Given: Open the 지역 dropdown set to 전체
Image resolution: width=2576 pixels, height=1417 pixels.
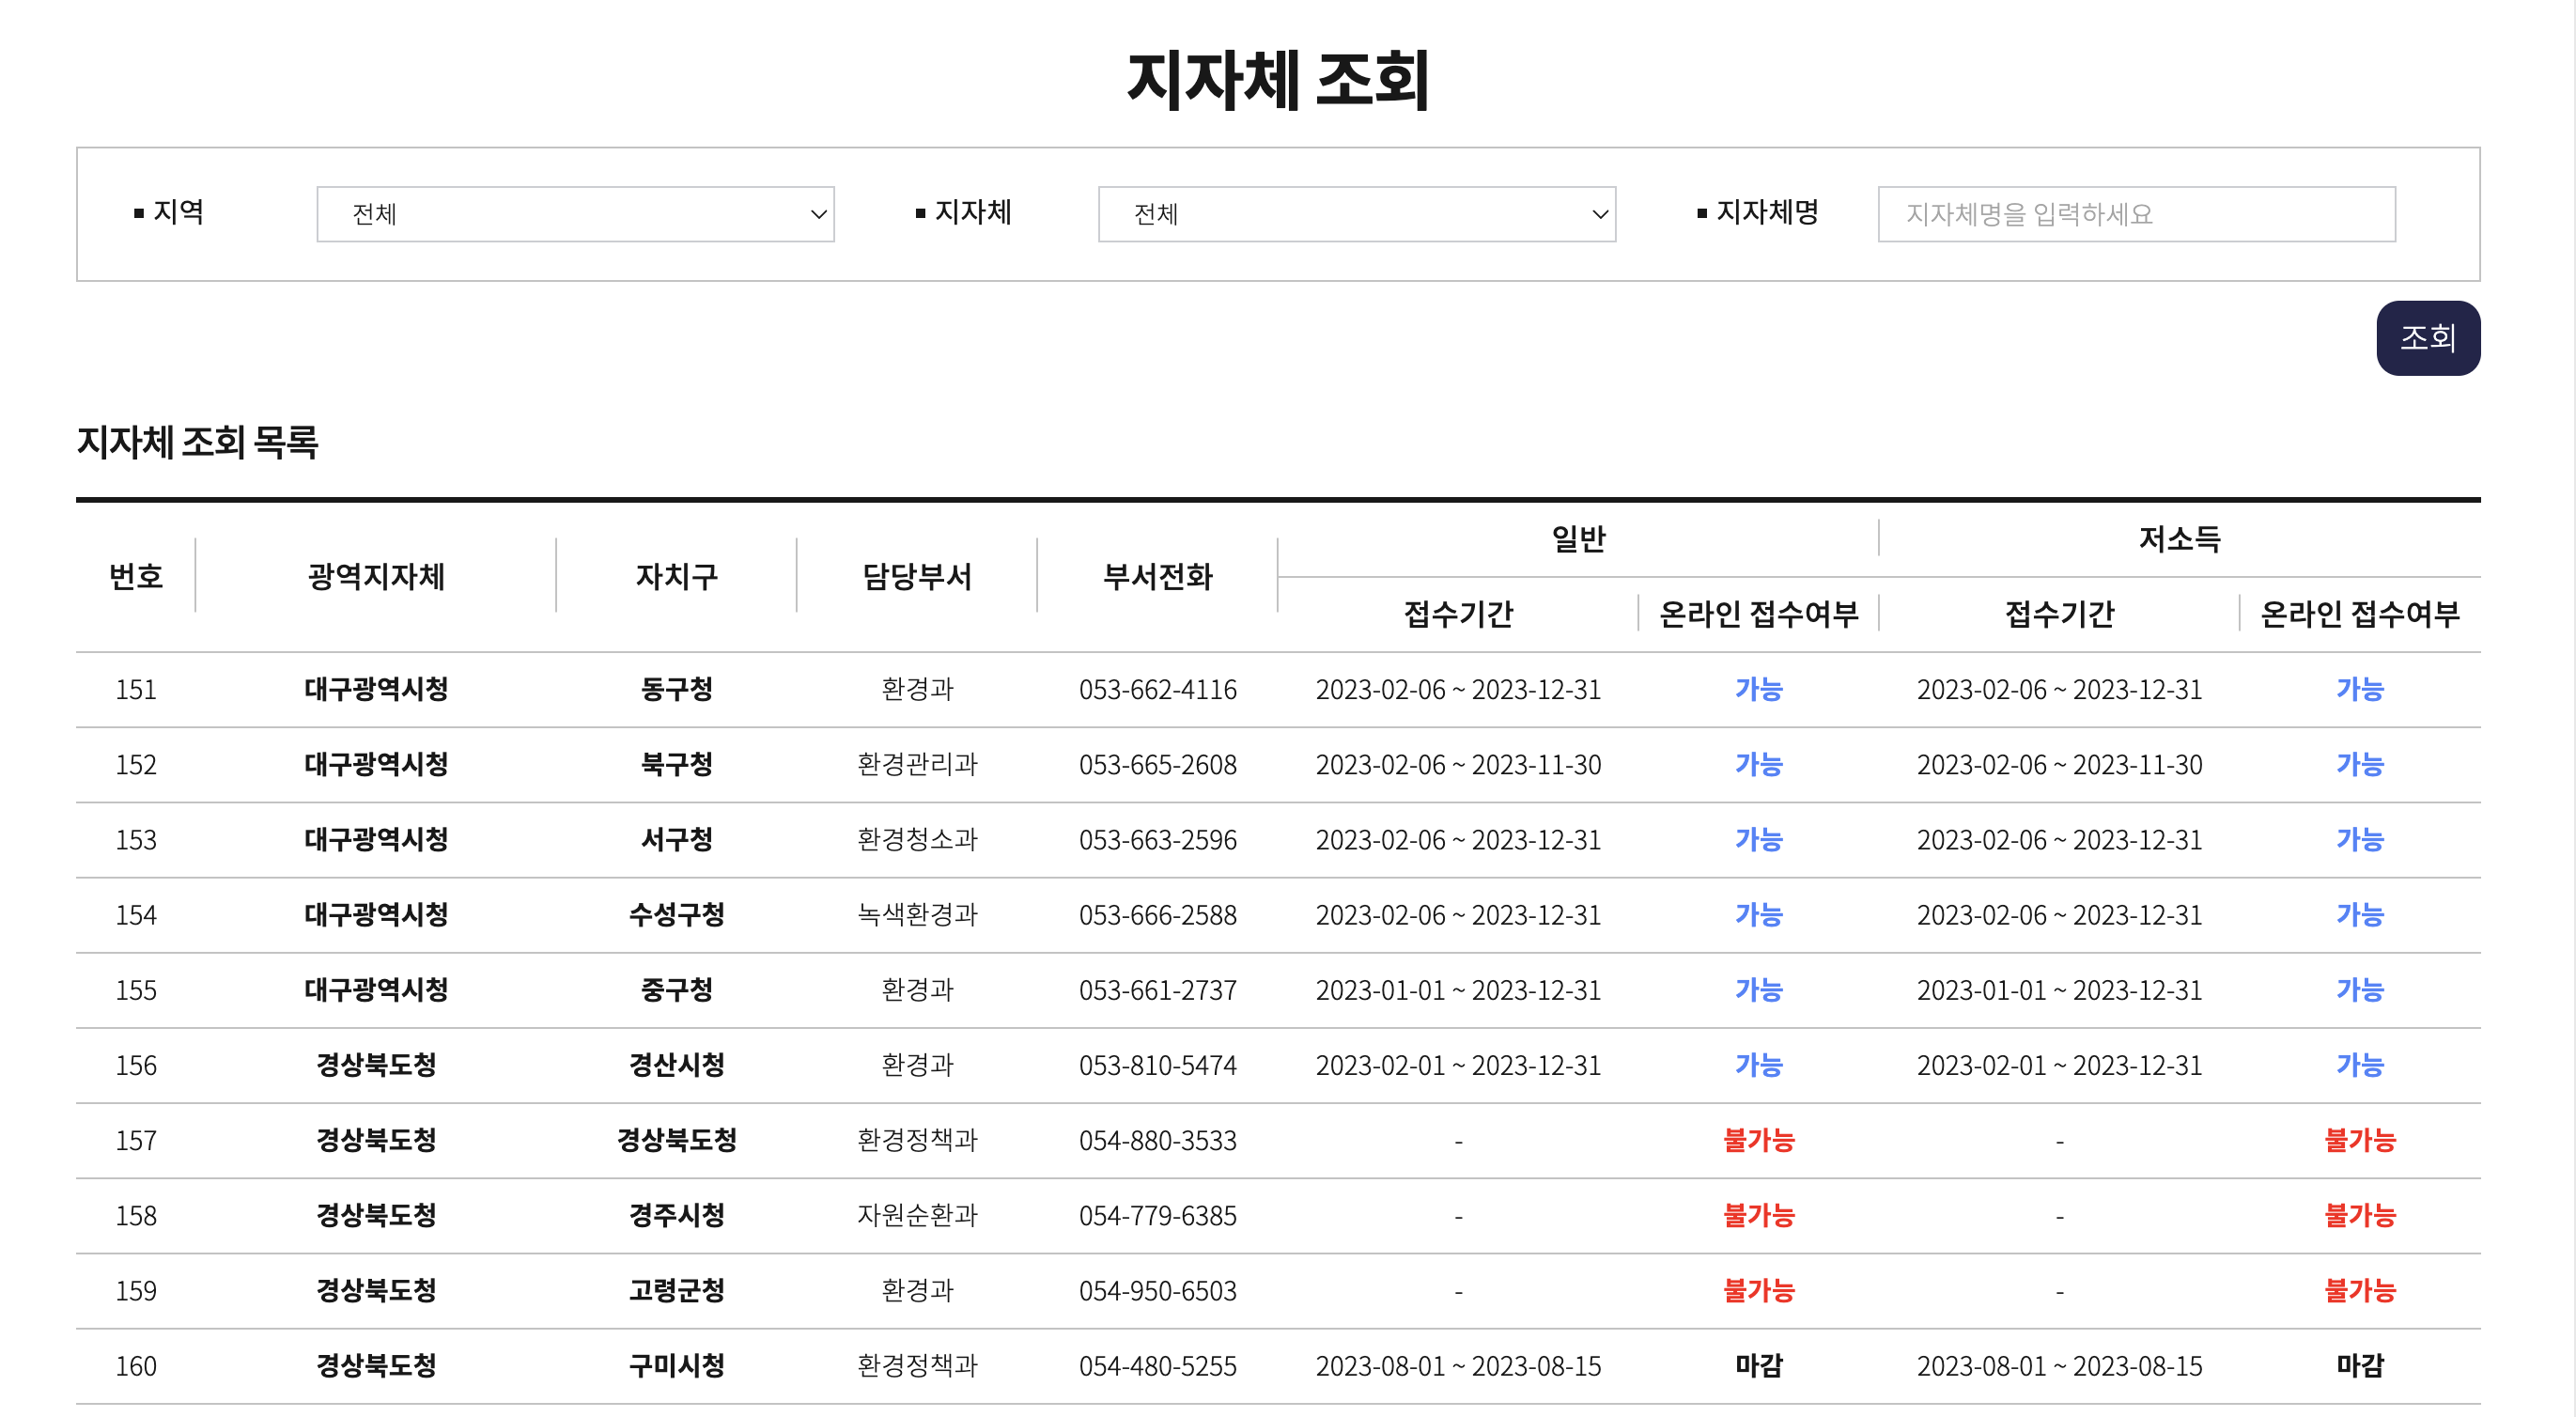Looking at the screenshot, I should [575, 214].
